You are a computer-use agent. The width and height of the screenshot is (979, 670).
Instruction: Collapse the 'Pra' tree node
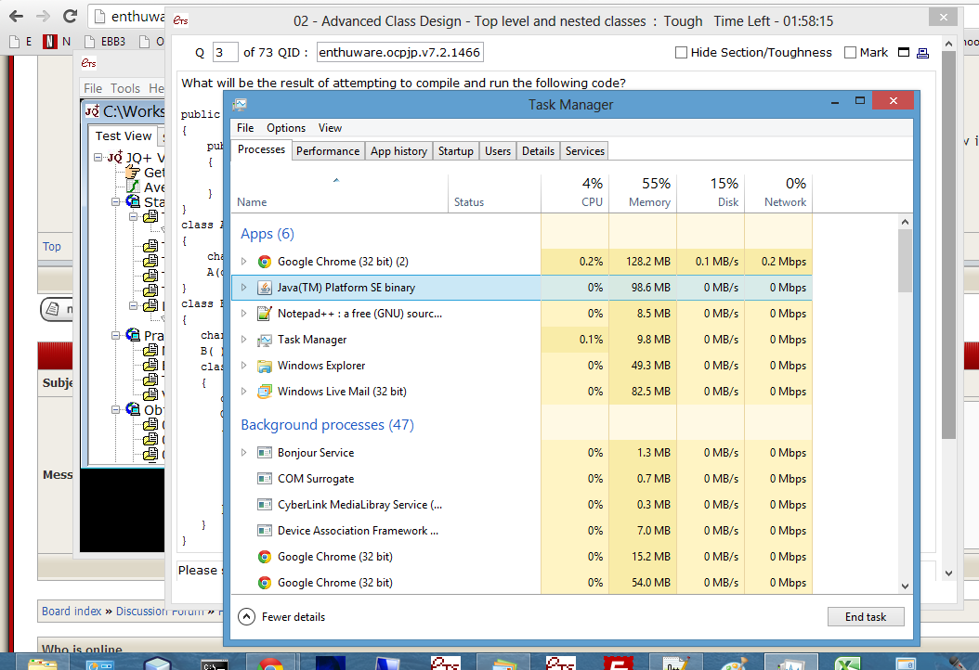click(115, 336)
